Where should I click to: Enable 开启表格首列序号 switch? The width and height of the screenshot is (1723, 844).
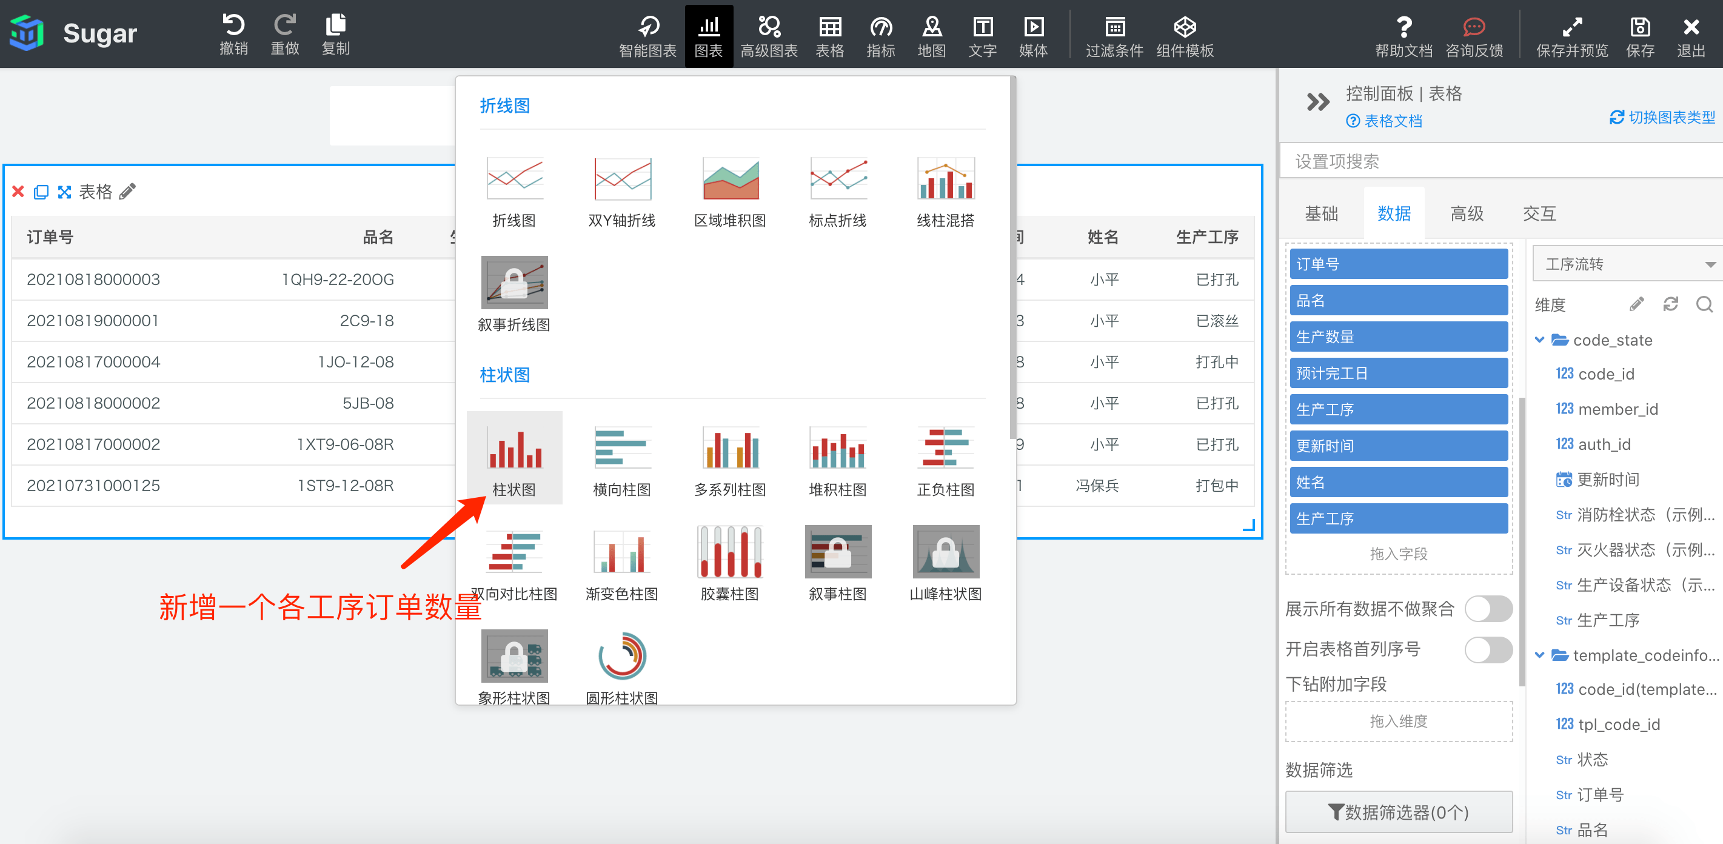coord(1488,649)
